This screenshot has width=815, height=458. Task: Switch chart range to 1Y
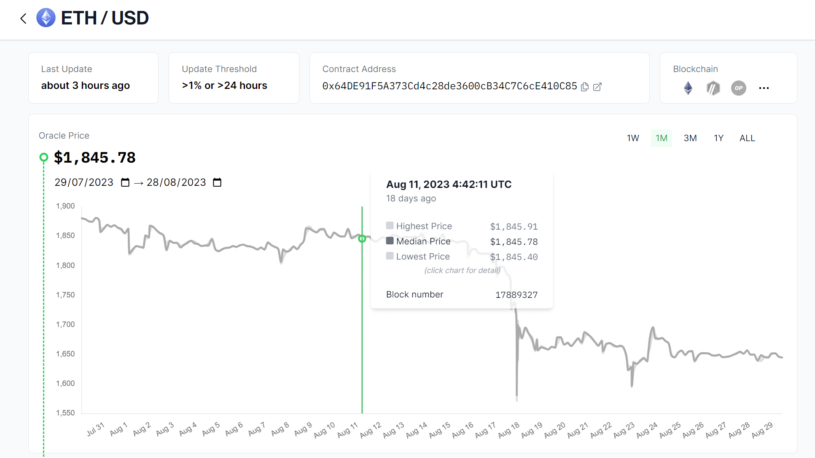(718, 138)
